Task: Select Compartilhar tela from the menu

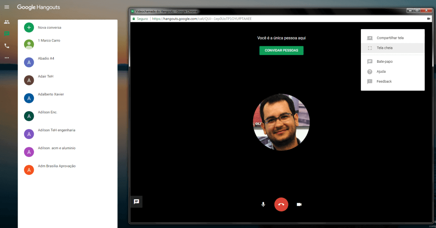Action: (390, 38)
